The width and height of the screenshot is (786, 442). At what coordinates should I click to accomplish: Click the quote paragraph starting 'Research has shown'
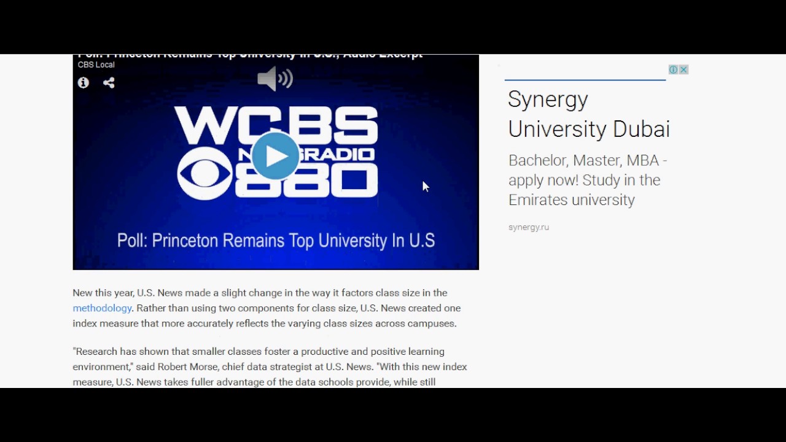270,366
